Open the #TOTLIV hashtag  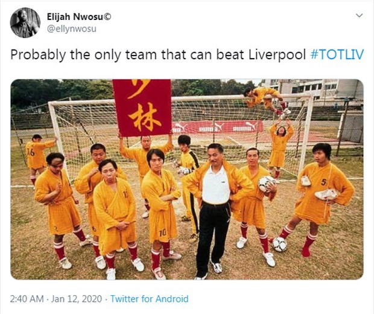337,54
